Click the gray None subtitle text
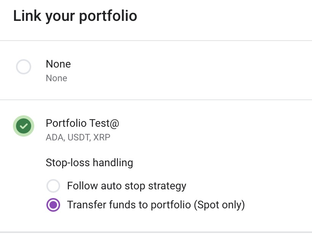This screenshot has width=312, height=236. [x=56, y=78]
